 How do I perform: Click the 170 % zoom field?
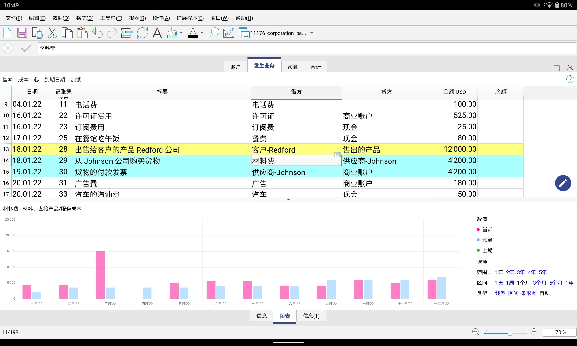pyautogui.click(x=559, y=332)
